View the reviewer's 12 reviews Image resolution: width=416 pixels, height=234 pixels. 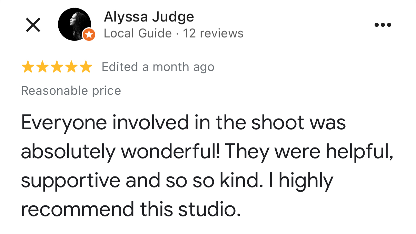tap(213, 33)
